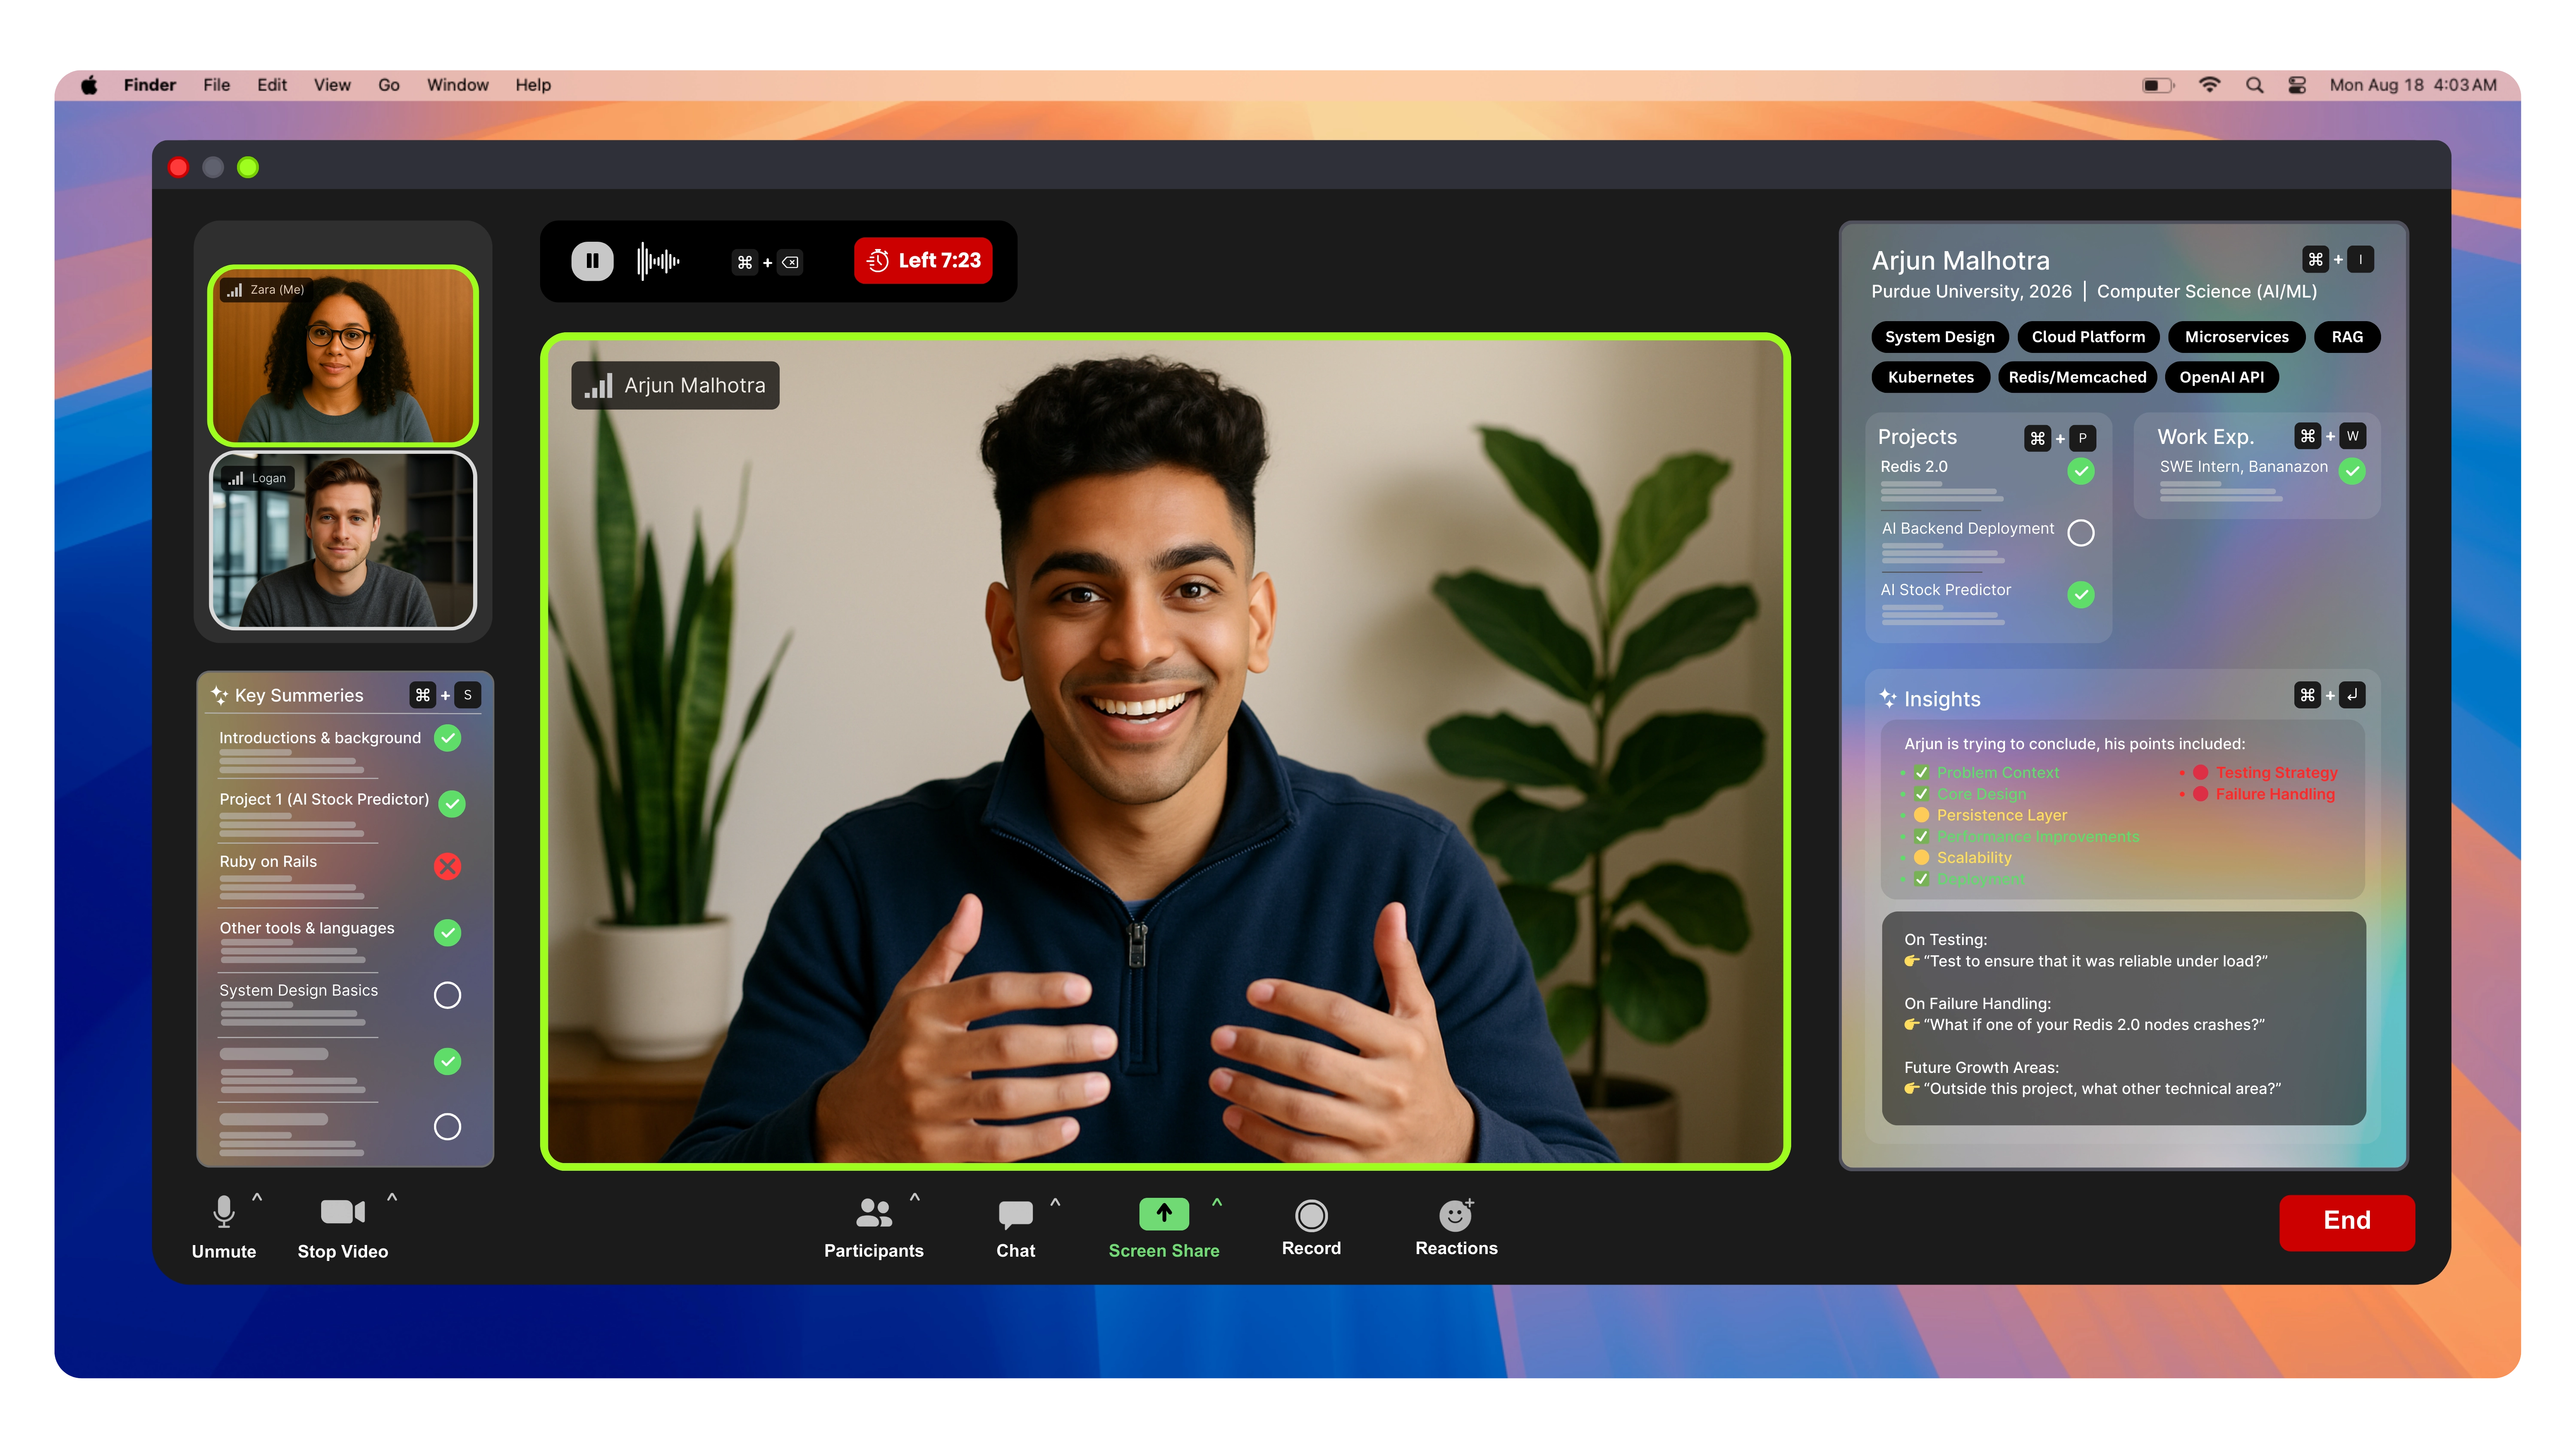Click the audio waveform icon

pyautogui.click(x=658, y=262)
